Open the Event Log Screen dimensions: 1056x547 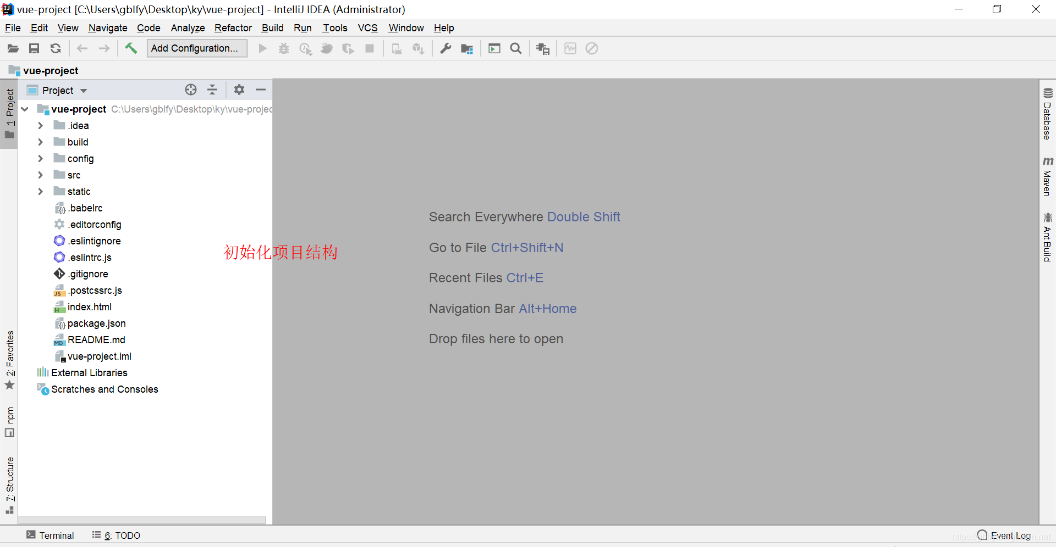click(1004, 535)
